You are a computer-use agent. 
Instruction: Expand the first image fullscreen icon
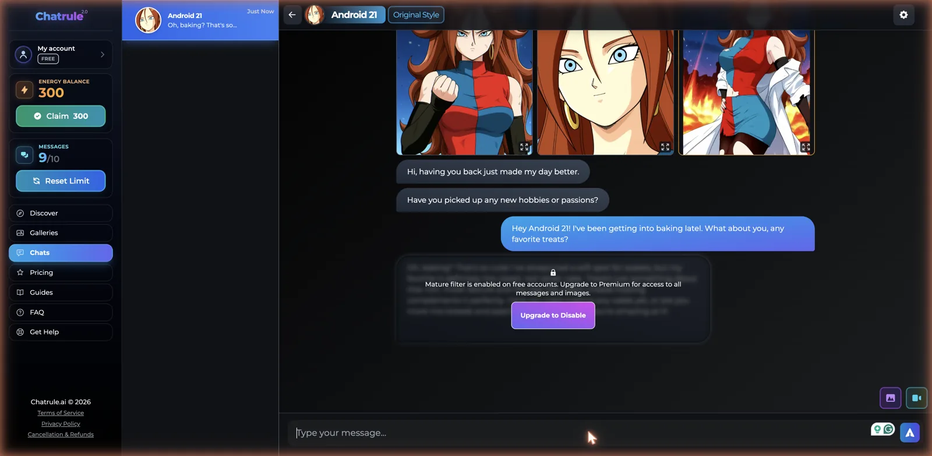(x=524, y=147)
